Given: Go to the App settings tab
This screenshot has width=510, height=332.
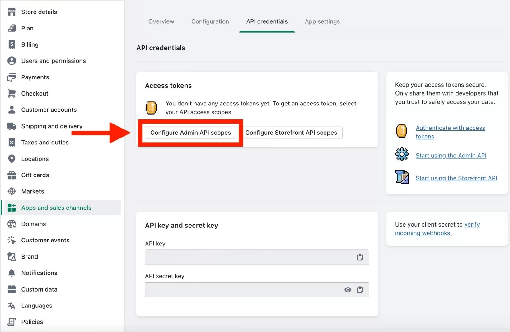Looking at the screenshot, I should click(x=322, y=21).
